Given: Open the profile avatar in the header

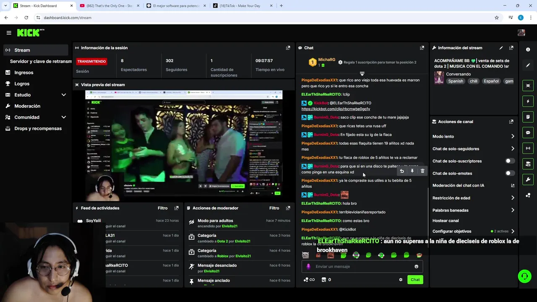Looking at the screenshot, I should (x=521, y=33).
